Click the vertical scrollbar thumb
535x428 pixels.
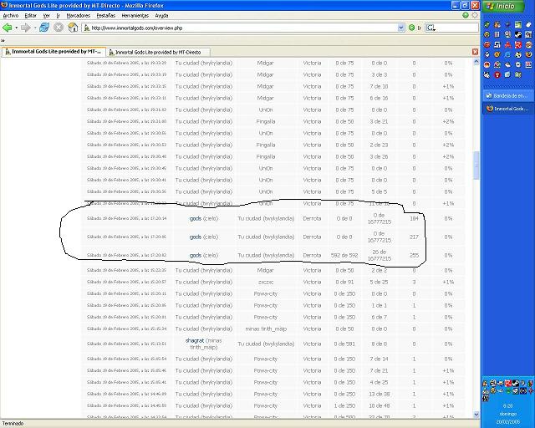tap(476, 166)
